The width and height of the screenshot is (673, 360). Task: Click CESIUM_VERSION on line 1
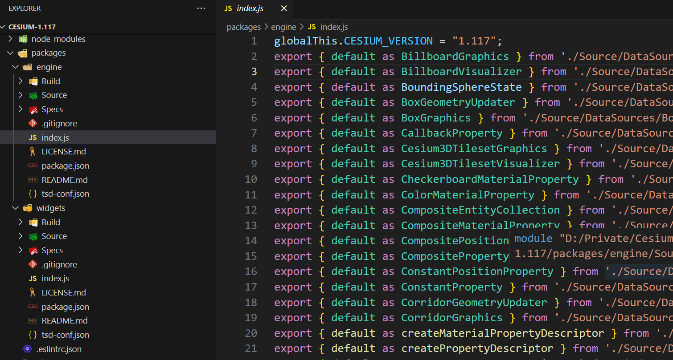[388, 41]
